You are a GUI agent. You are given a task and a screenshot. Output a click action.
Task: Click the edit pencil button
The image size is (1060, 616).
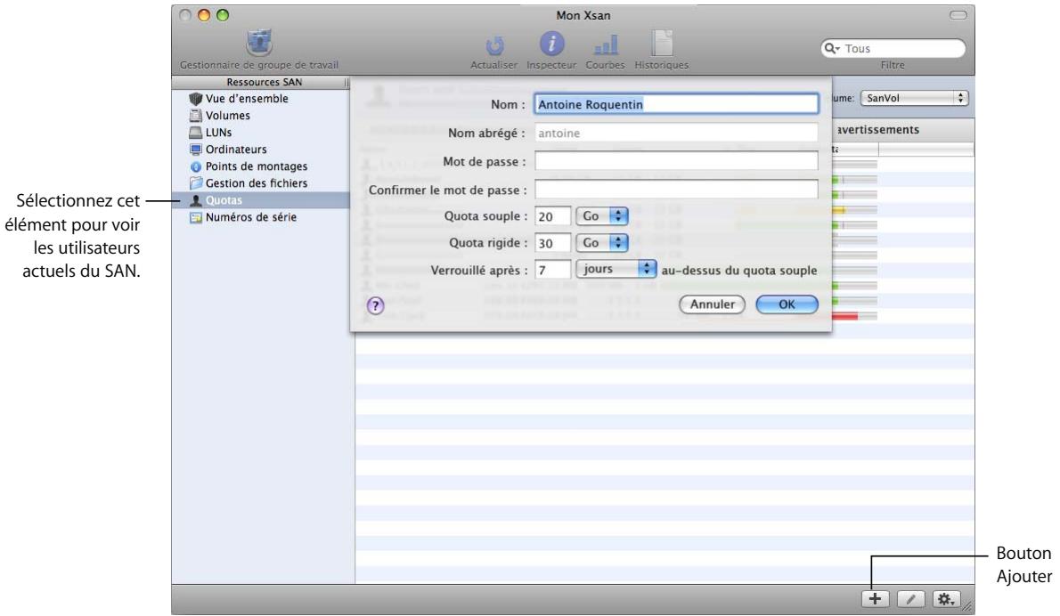tap(910, 598)
